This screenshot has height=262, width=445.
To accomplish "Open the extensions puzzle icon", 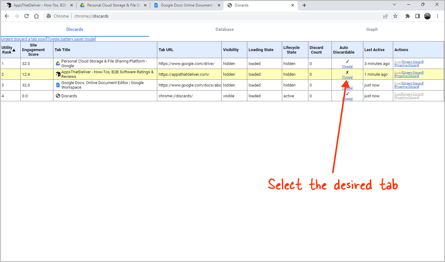I will [x=408, y=16].
